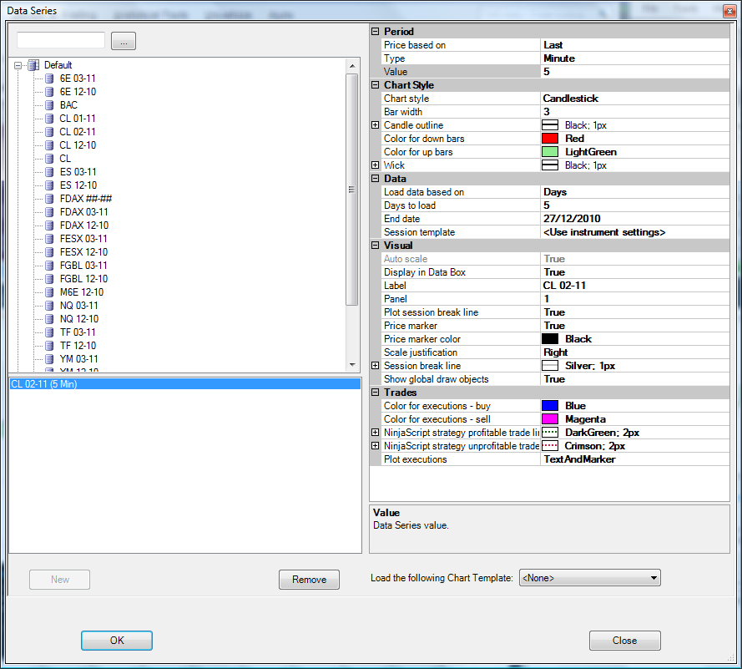Click the icon next to TF 12-10
This screenshot has height=669, width=742.
(49, 346)
